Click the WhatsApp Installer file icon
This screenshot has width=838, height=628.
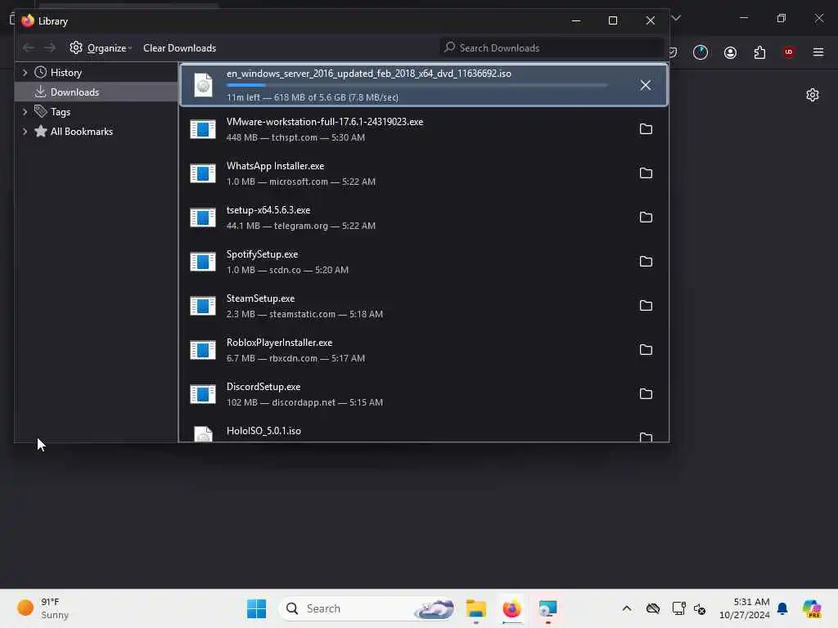click(203, 173)
